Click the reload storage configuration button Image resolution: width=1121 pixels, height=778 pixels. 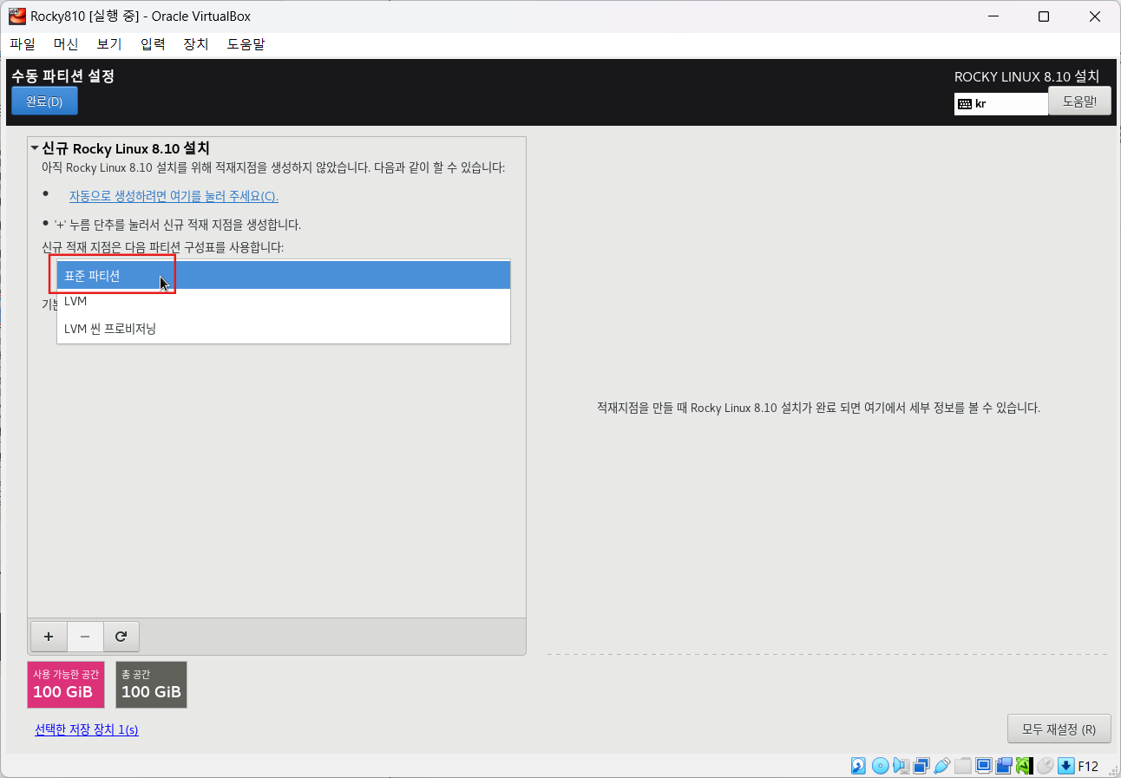121,637
